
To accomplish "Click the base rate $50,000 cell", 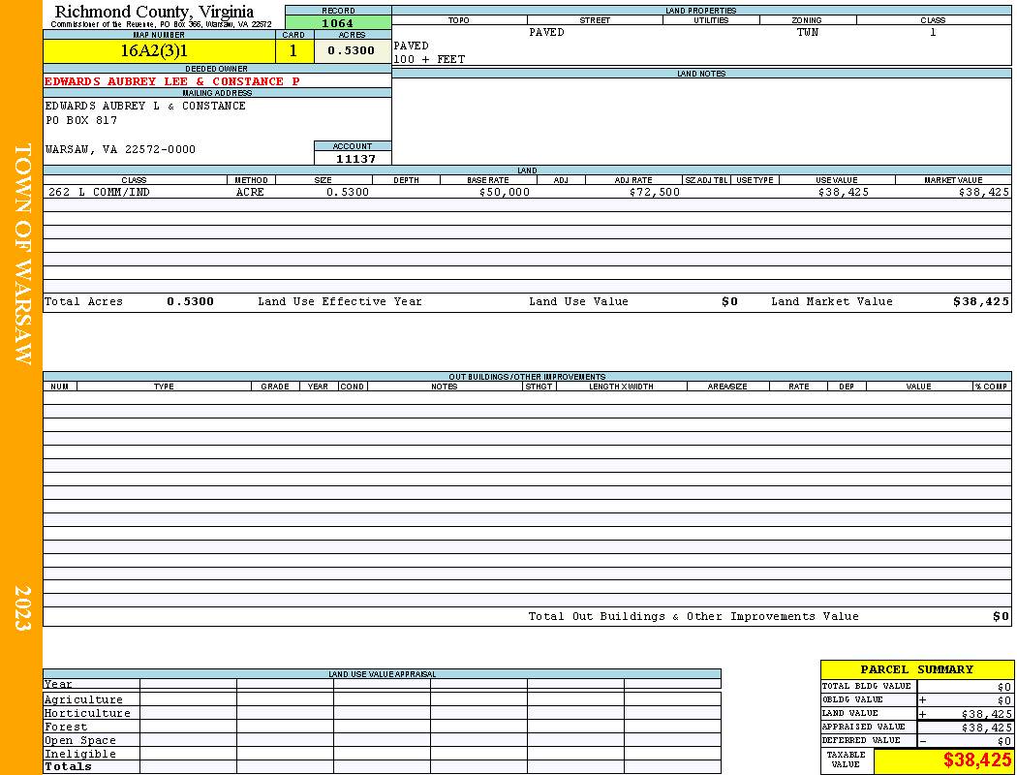I will tap(504, 192).
